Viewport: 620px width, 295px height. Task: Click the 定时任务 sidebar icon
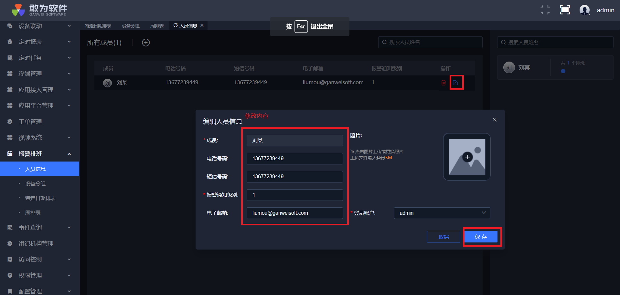tap(10, 58)
